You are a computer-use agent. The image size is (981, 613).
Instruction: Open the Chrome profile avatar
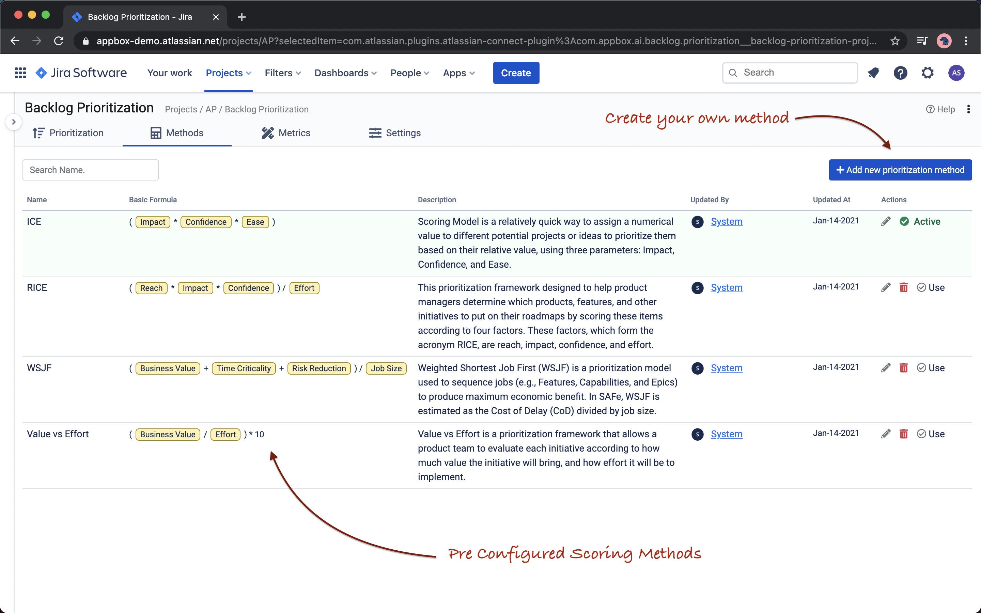click(944, 41)
